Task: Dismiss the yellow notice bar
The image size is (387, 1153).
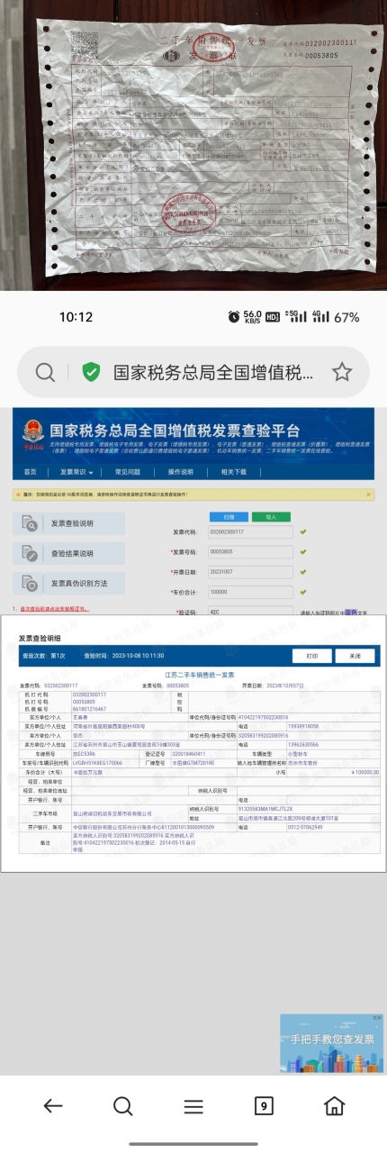Action: pyautogui.click(x=368, y=495)
